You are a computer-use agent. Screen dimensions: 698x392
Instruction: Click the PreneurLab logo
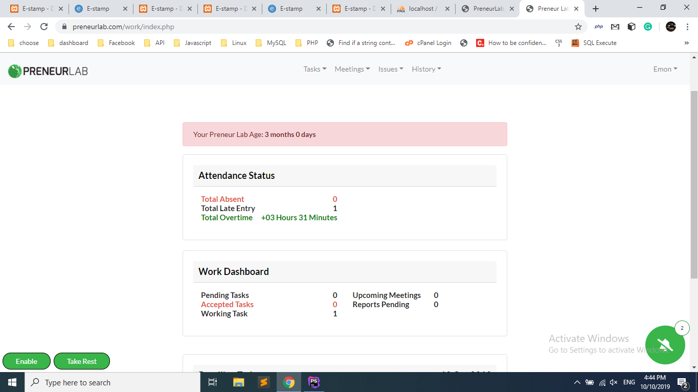pyautogui.click(x=48, y=71)
